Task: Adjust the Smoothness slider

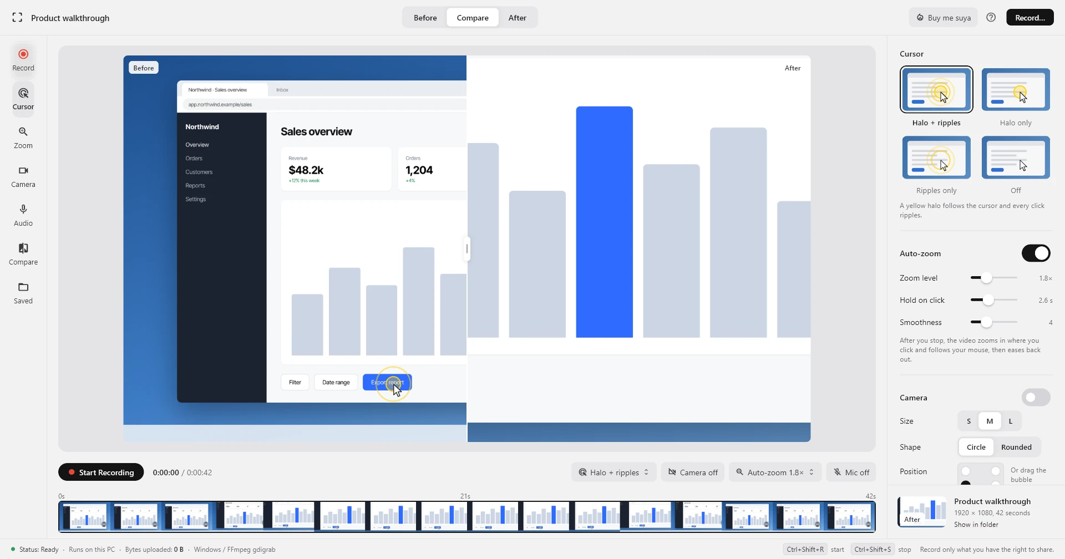Action: (x=993, y=322)
